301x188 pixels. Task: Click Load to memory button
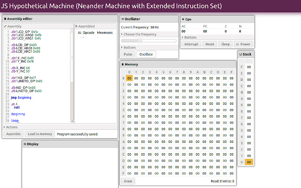40,134
